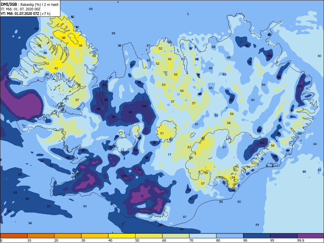Image resolution: width=324 pixels, height=243 pixels.
Task: Select the humidity value '49' on the map
Action: click(x=170, y=59)
